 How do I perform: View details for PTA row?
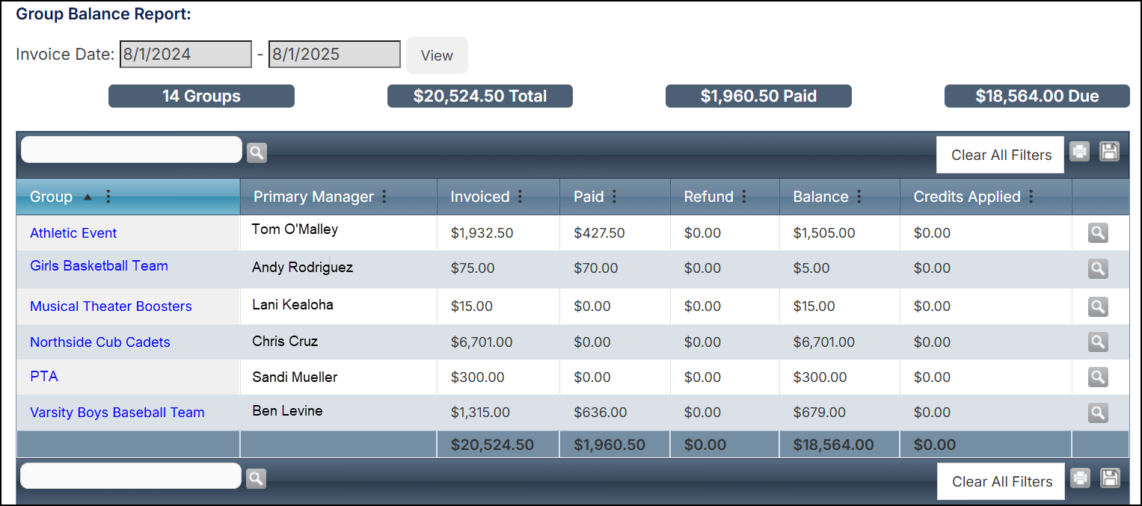pyautogui.click(x=1098, y=377)
